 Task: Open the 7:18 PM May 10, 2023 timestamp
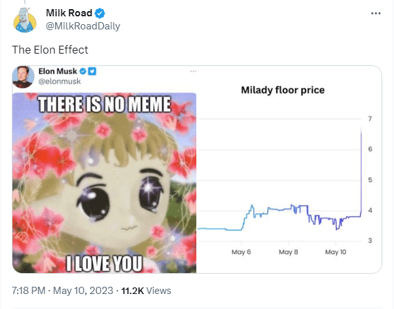point(62,291)
